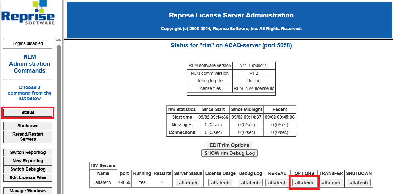Click port value '49669'
The height and width of the screenshot is (194, 393).
[x=124, y=183]
